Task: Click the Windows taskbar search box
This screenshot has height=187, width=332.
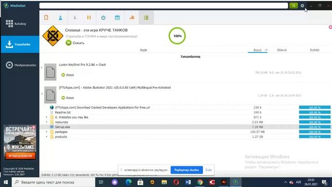Action: pos(53,182)
